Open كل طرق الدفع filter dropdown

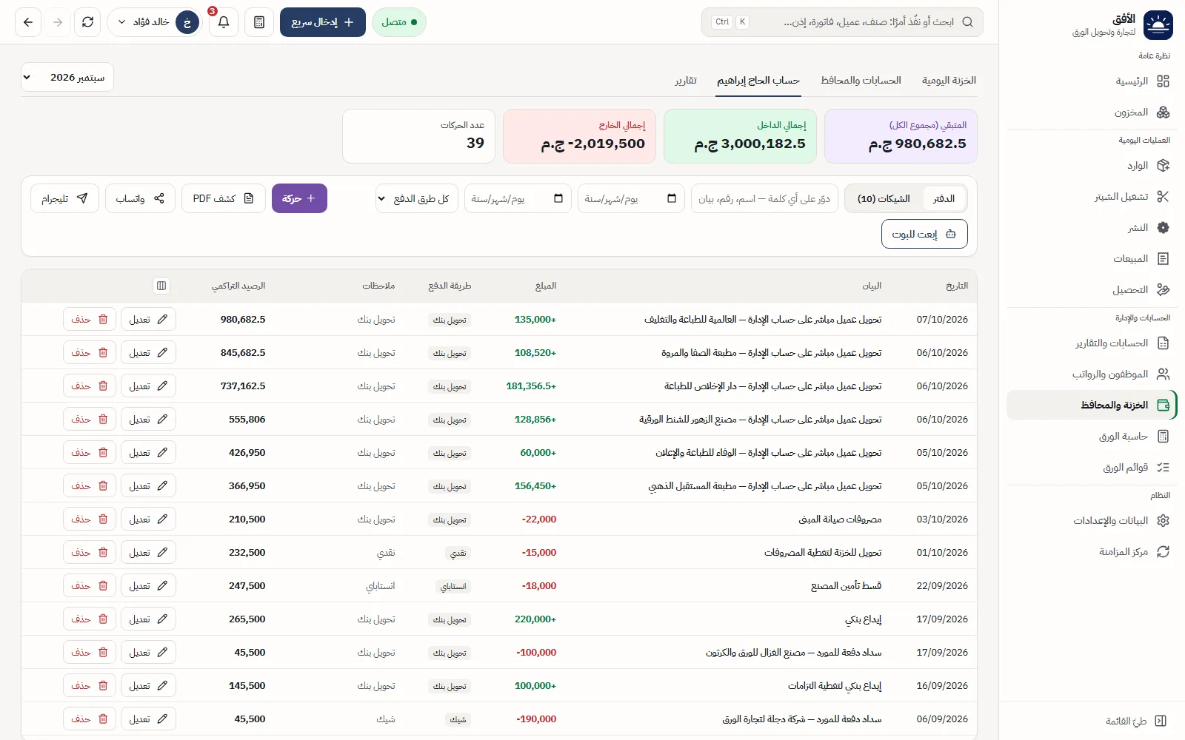click(418, 198)
